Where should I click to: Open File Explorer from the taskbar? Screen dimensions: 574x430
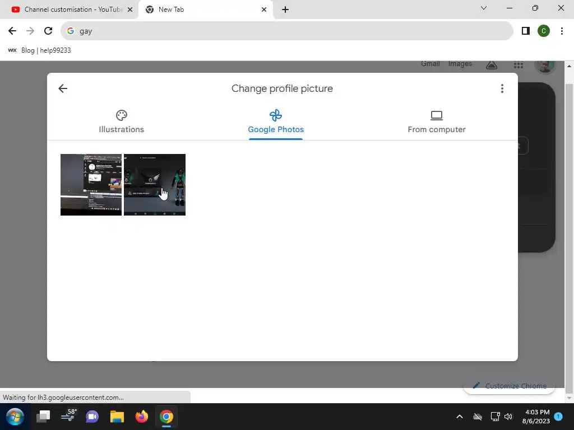coord(117,417)
